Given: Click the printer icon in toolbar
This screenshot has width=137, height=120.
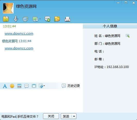Looking at the screenshot, I should coord(67,19).
